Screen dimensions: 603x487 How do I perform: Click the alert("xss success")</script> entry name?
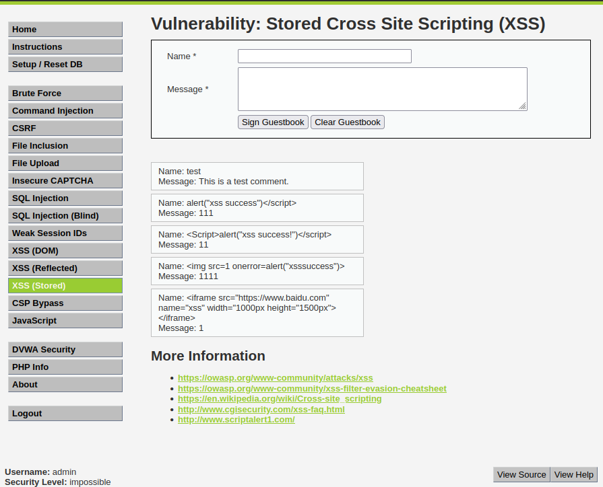(227, 202)
